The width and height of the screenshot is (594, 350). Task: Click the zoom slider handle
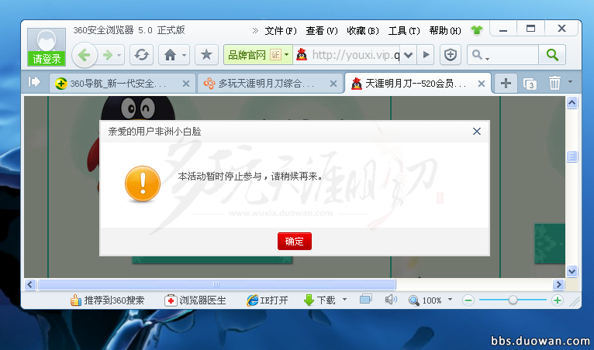[513, 300]
